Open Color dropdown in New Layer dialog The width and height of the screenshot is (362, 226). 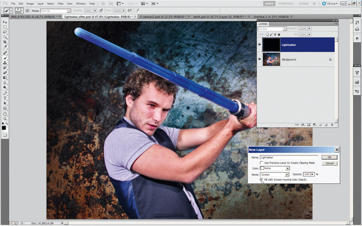coord(287,168)
